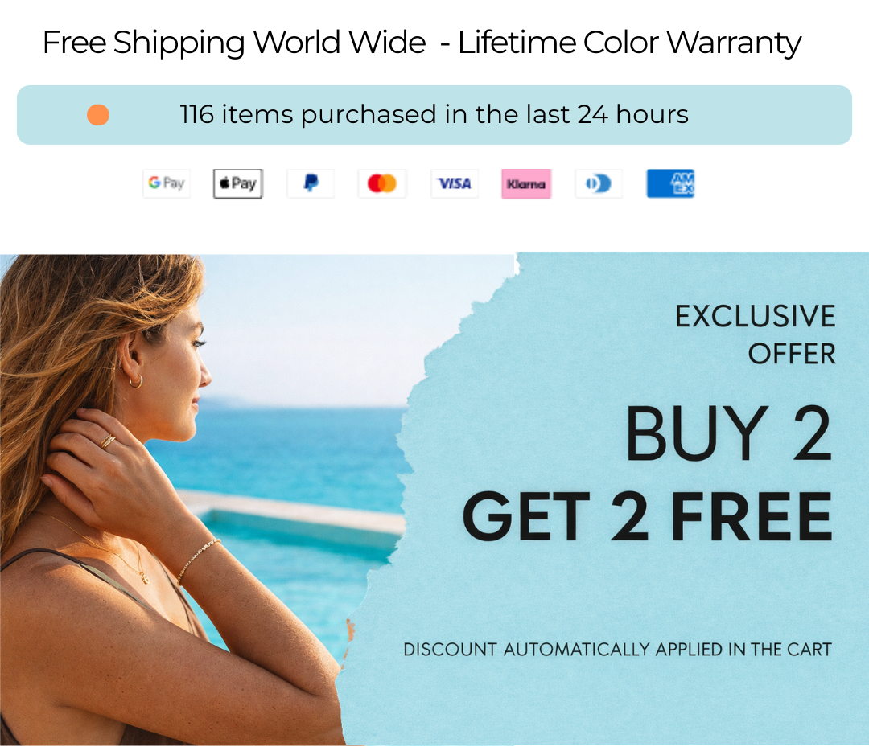Click the orange live-indicator dot

click(98, 115)
